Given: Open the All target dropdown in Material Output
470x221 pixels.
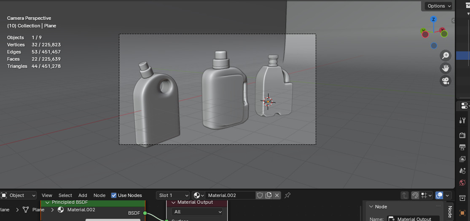Looking at the screenshot, I should pos(197,212).
